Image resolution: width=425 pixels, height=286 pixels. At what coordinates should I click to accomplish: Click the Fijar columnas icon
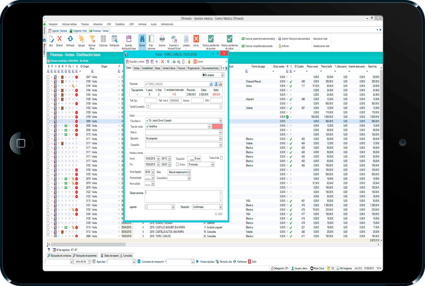151,39
